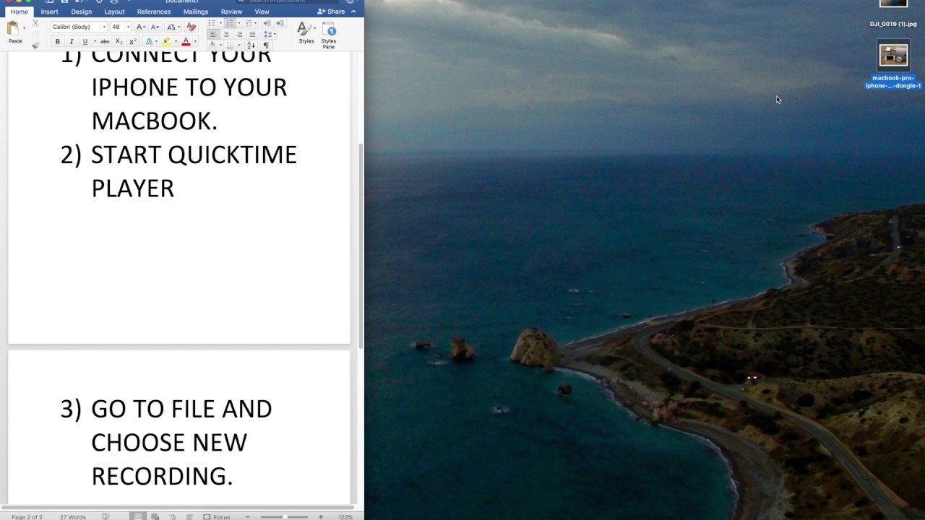Justify the paragraph text
Screen dimensions: 925x520
click(x=252, y=34)
